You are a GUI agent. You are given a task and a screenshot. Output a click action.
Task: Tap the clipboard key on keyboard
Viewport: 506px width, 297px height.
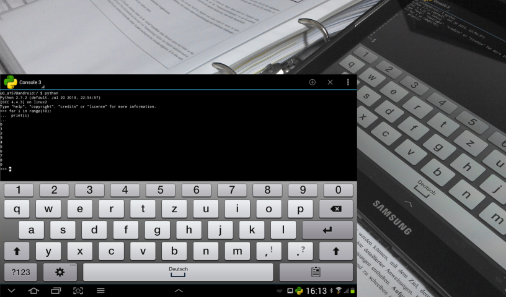click(316, 272)
